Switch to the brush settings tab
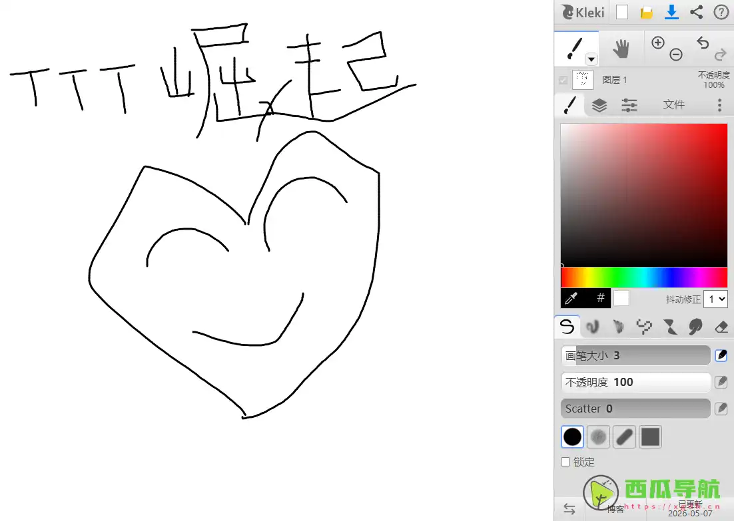The width and height of the screenshot is (734, 521). [x=569, y=104]
